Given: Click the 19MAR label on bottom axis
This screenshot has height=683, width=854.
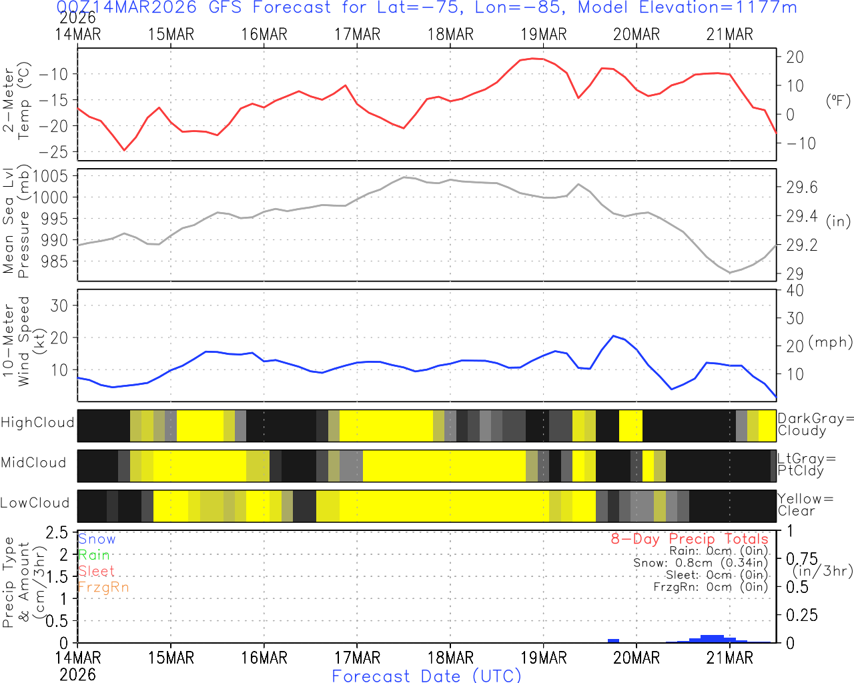Looking at the screenshot, I should 543,658.
